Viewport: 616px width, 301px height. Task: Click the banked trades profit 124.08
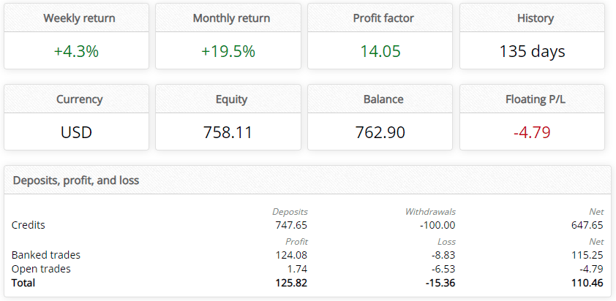point(291,255)
